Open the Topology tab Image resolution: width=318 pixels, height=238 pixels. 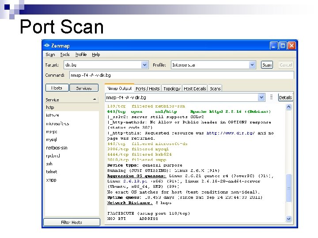[x=172, y=89]
